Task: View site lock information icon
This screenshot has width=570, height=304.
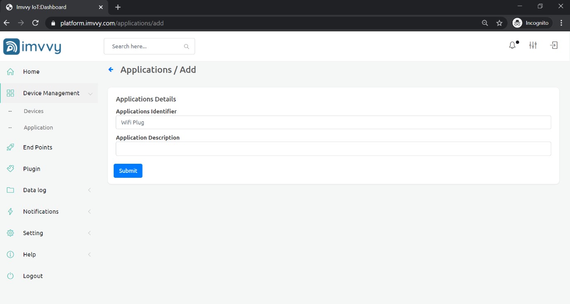Action: (52, 24)
